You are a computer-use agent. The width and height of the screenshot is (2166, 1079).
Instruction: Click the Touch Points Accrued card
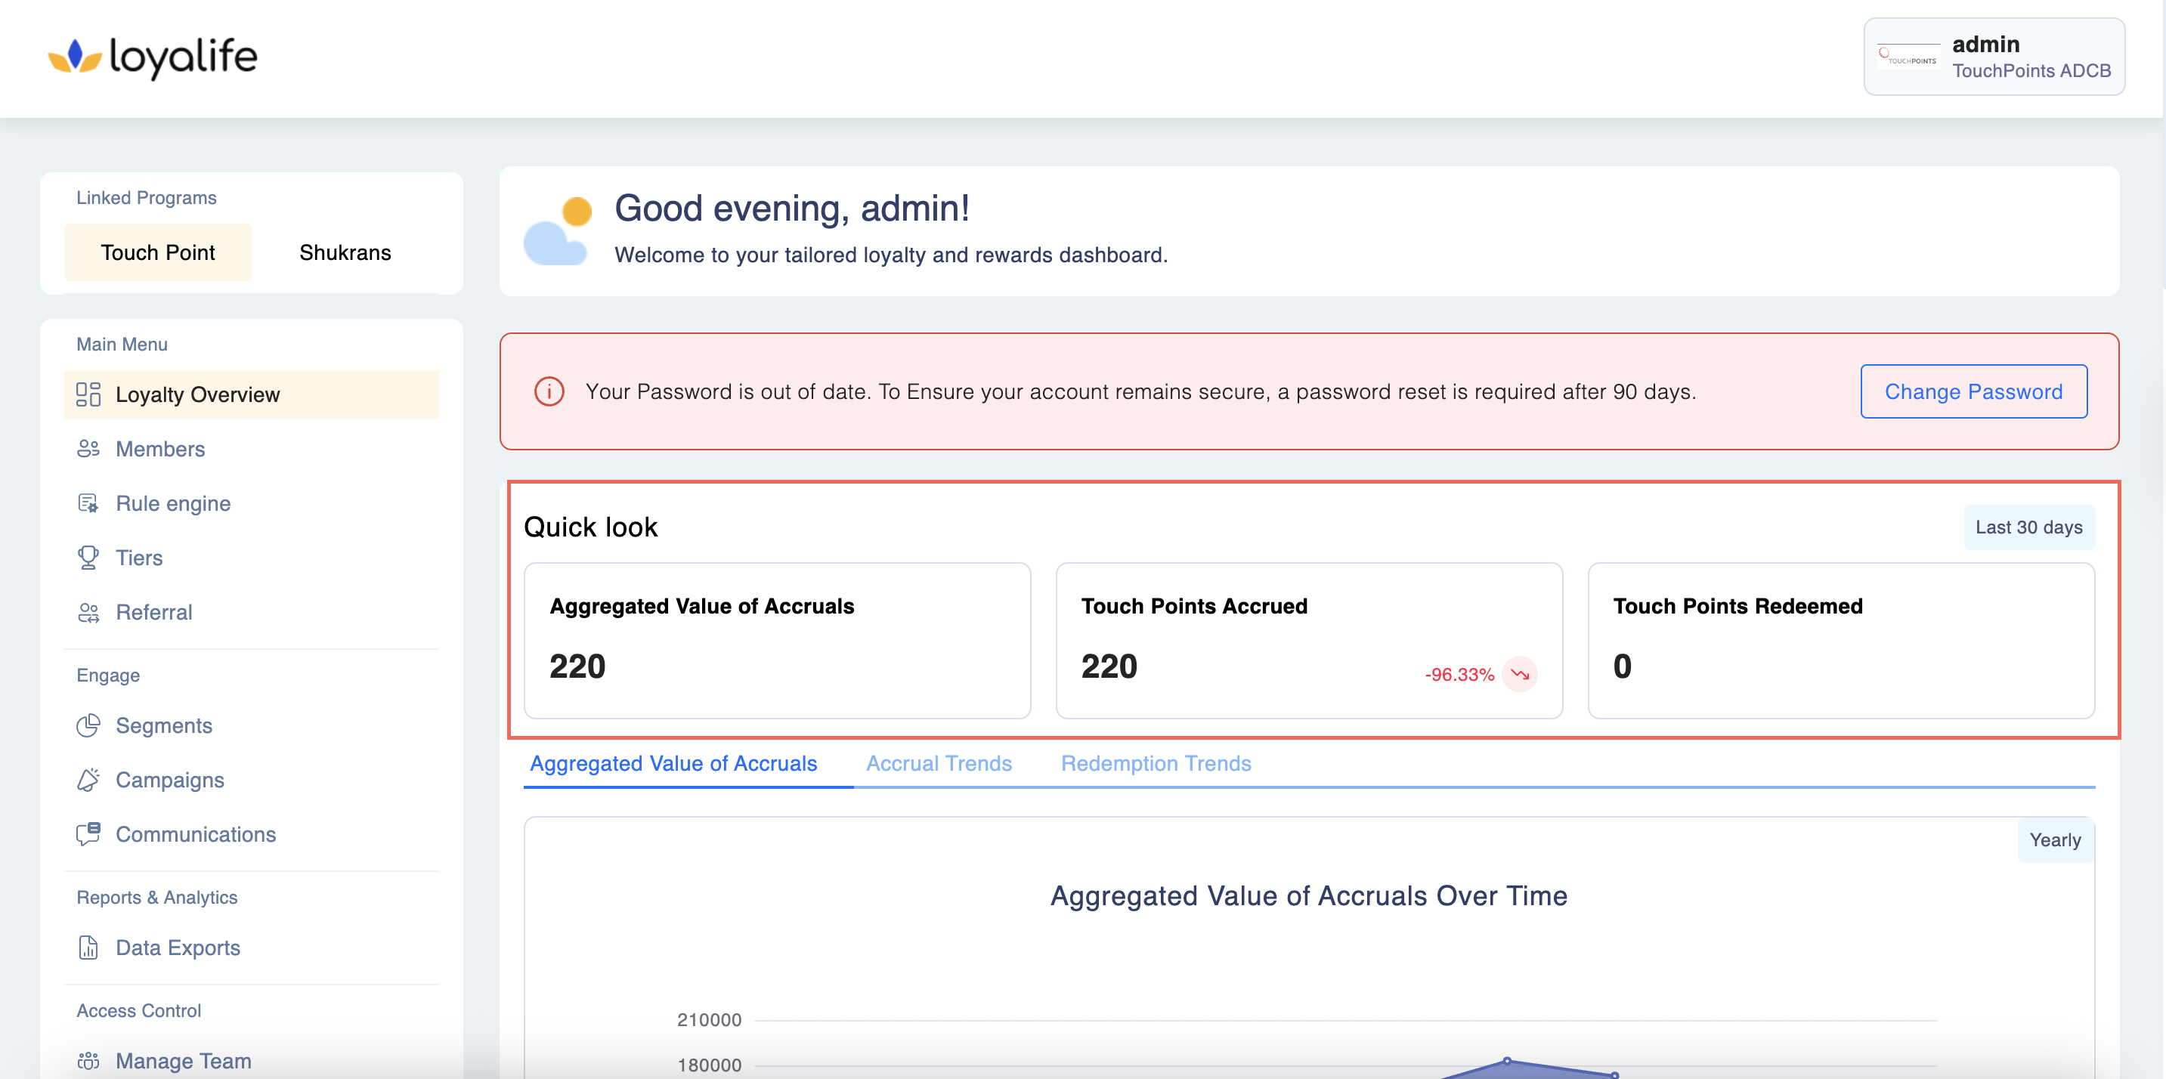click(x=1308, y=640)
